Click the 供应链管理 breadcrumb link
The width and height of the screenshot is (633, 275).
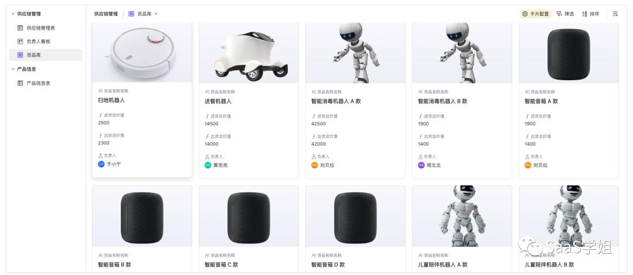click(105, 13)
